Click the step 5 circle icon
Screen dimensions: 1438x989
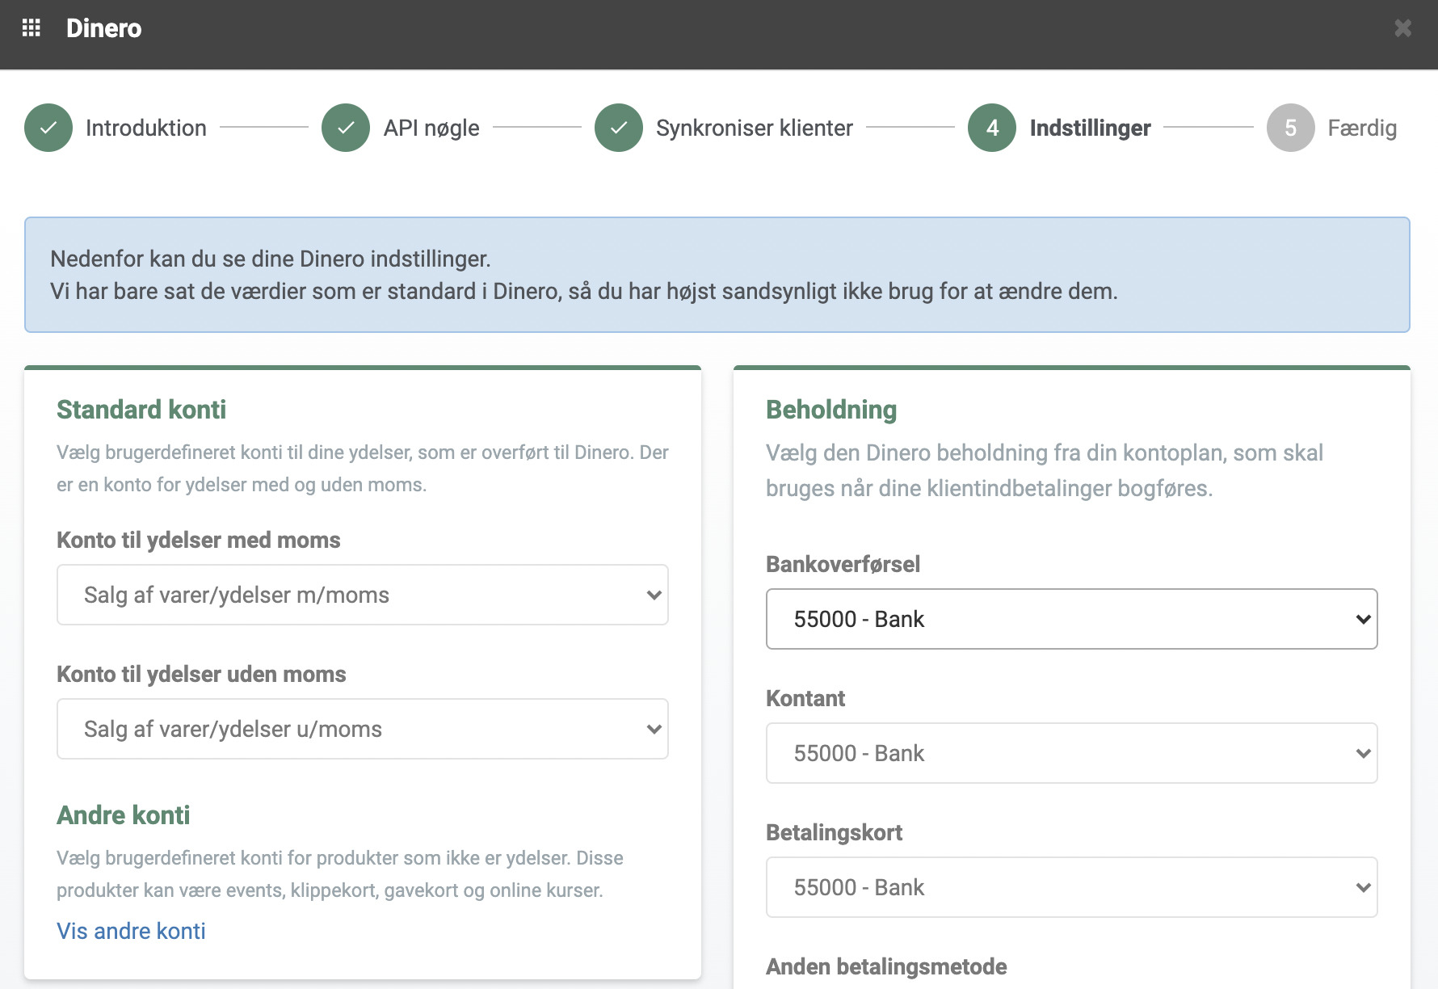pos(1291,128)
